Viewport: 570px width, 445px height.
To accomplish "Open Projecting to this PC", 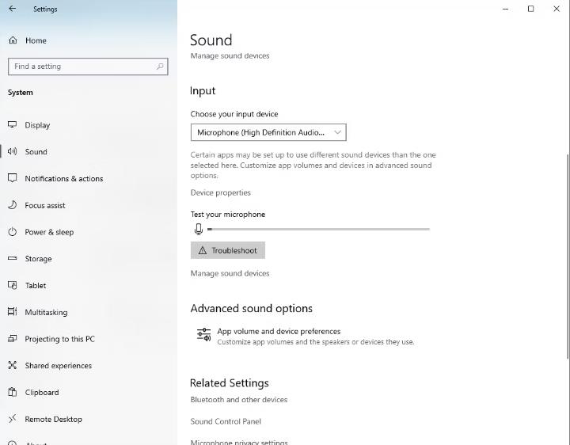I will tap(59, 339).
